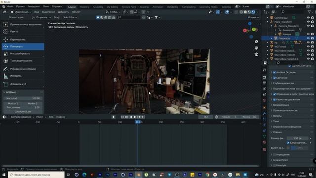Open the Texture properties checker tab icon
Screen dimensions: 316x178
[265, 149]
